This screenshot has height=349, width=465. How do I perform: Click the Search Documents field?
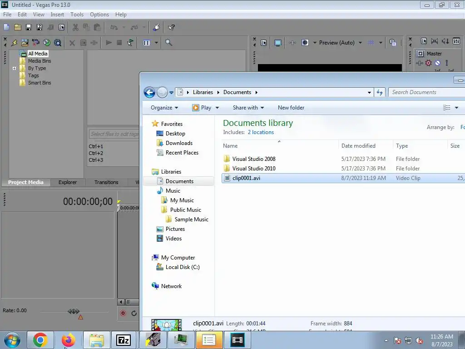pos(426,92)
